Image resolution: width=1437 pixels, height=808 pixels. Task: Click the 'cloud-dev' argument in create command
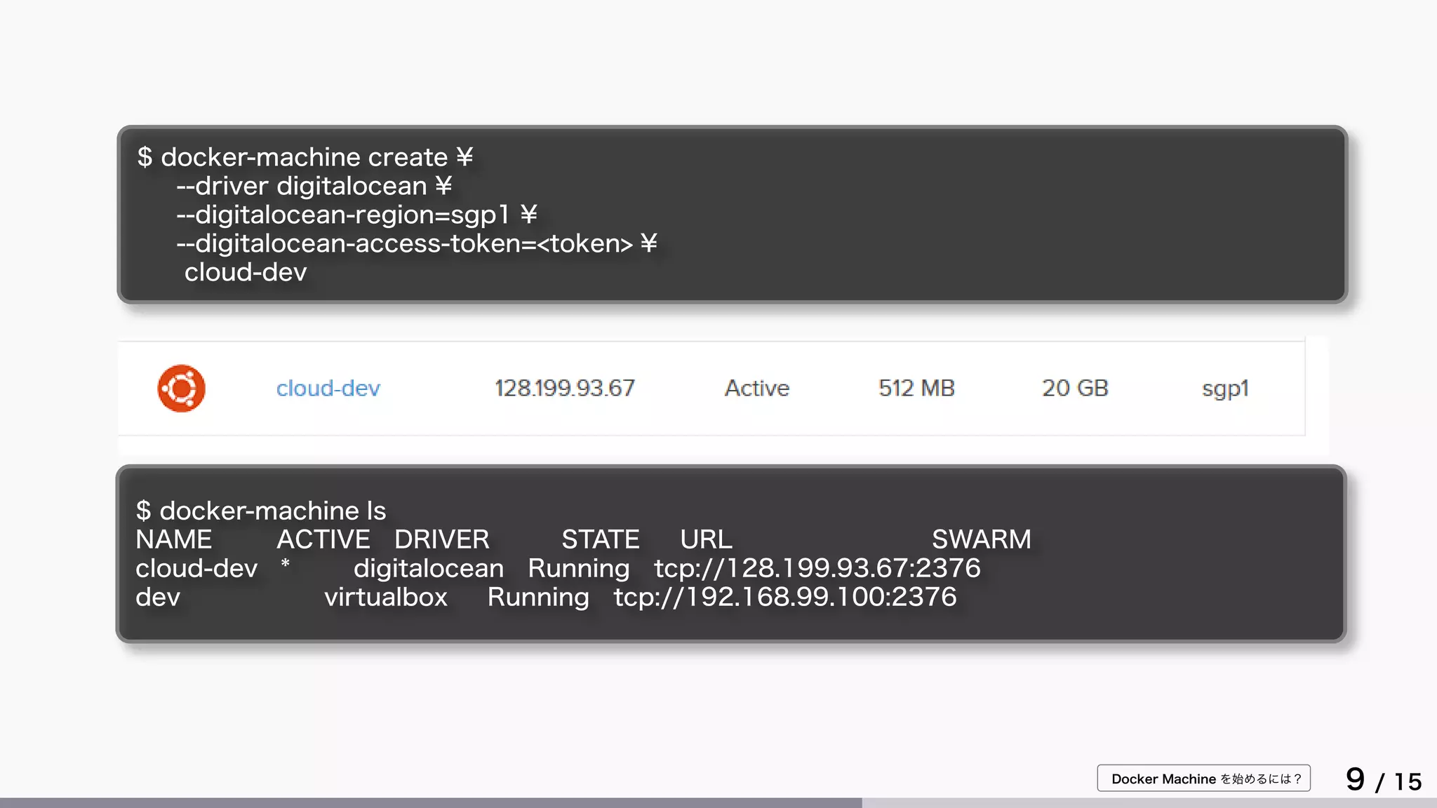point(246,272)
